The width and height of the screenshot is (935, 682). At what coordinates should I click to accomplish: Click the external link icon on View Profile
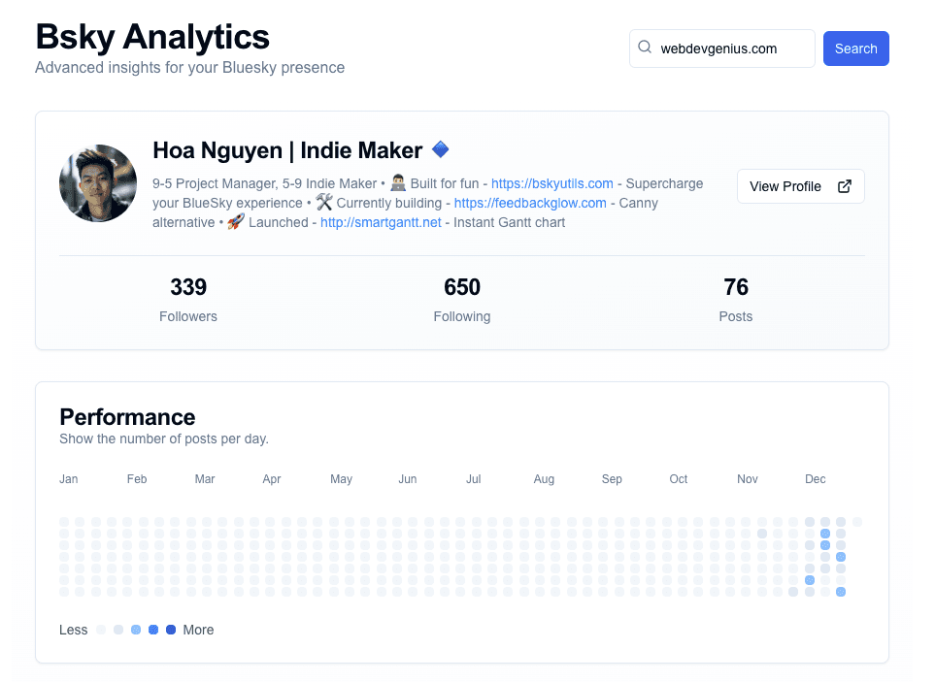tap(845, 186)
